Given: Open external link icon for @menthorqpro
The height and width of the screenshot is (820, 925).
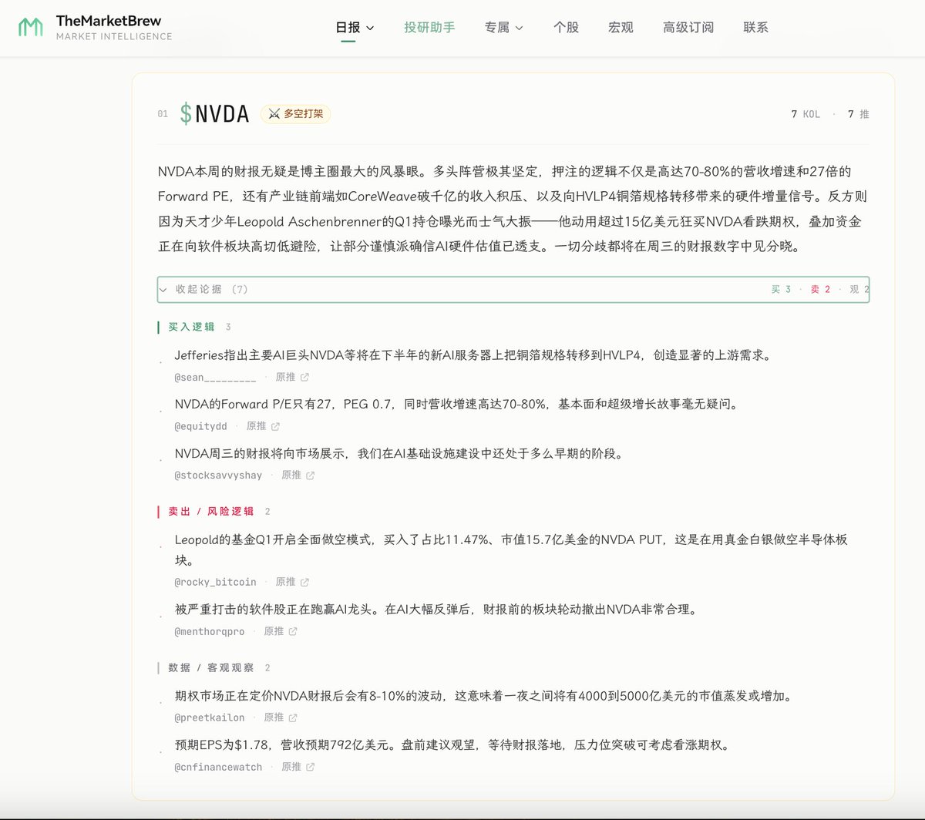Looking at the screenshot, I should coord(292,631).
